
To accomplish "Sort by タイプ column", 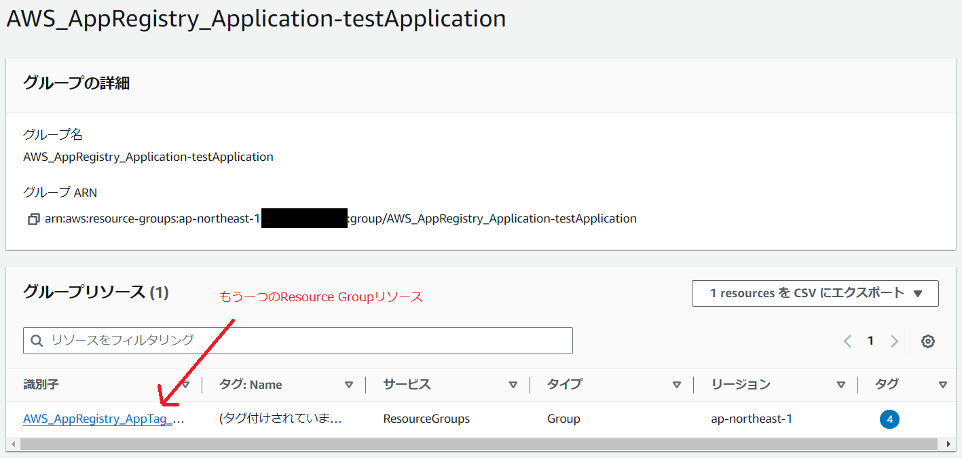I will tap(676, 385).
